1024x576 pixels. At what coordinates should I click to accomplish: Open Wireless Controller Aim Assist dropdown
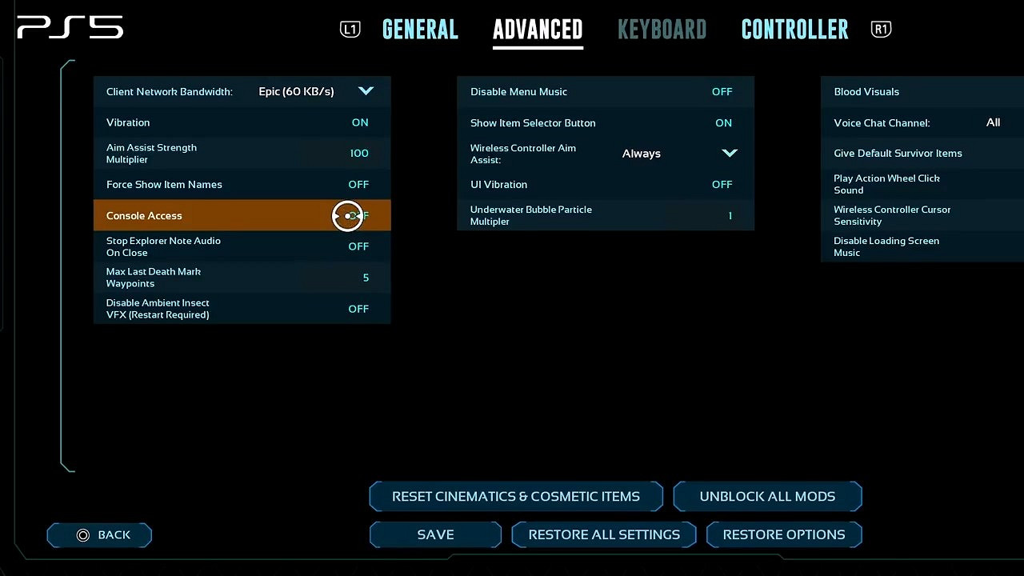pos(729,153)
